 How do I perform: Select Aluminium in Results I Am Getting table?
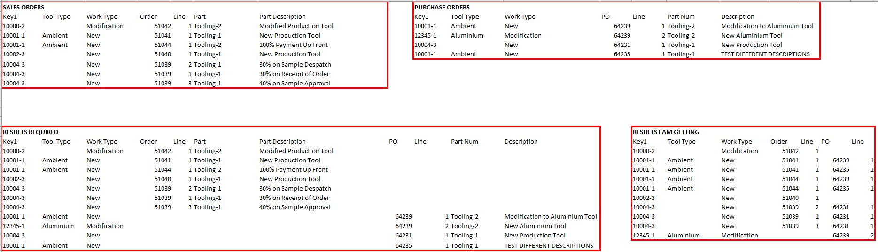684,236
